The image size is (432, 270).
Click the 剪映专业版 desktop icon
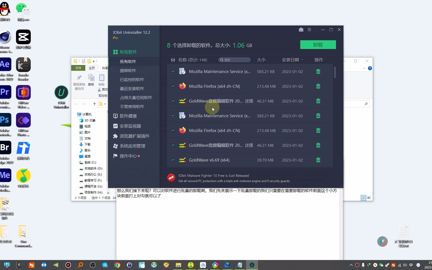coord(23,39)
